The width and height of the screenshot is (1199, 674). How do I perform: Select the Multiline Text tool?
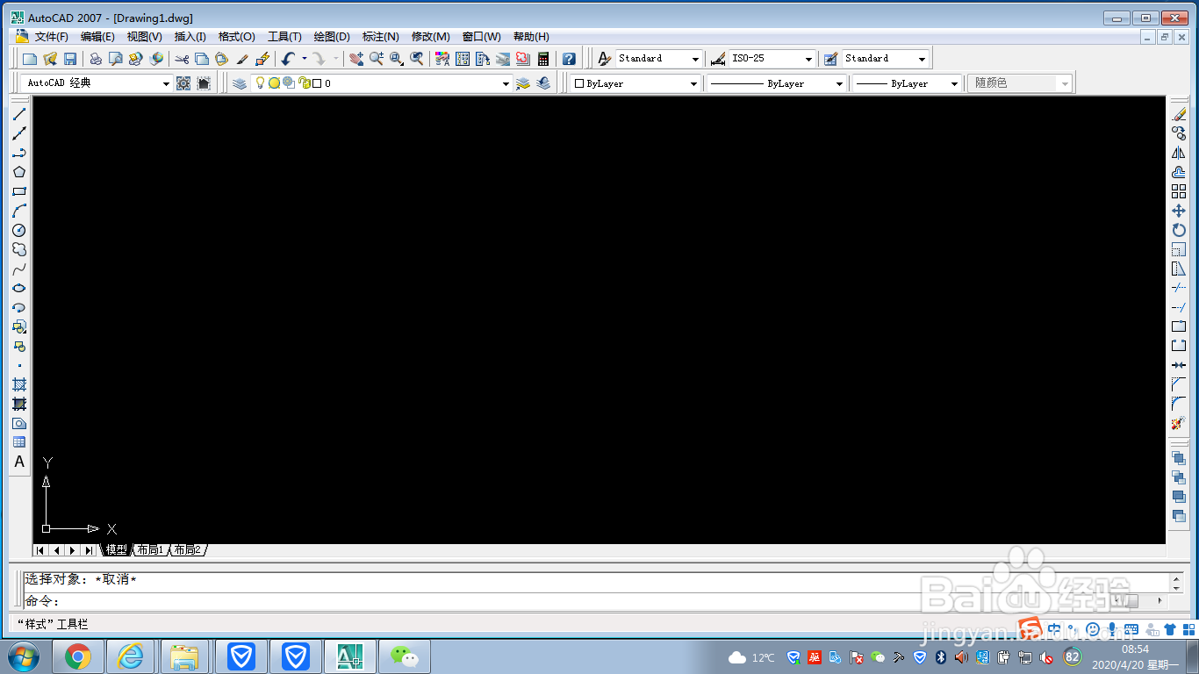[19, 462]
